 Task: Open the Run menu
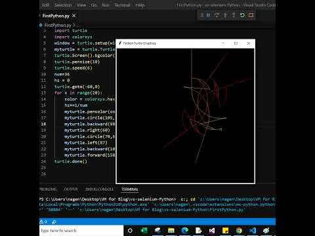(106, 5)
